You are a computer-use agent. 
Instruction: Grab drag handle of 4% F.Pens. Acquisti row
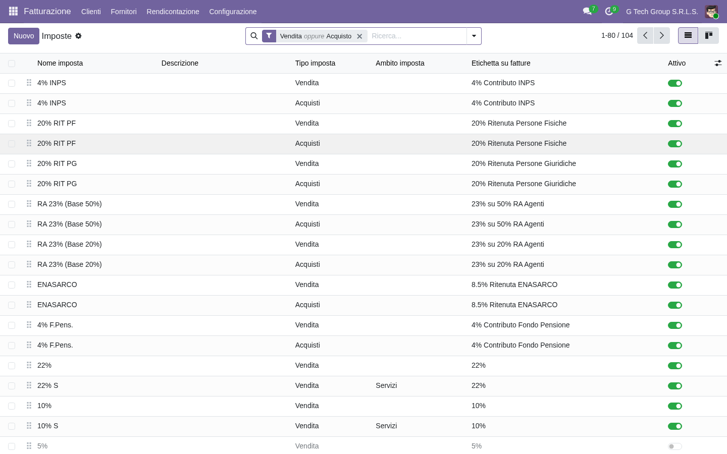[29, 345]
